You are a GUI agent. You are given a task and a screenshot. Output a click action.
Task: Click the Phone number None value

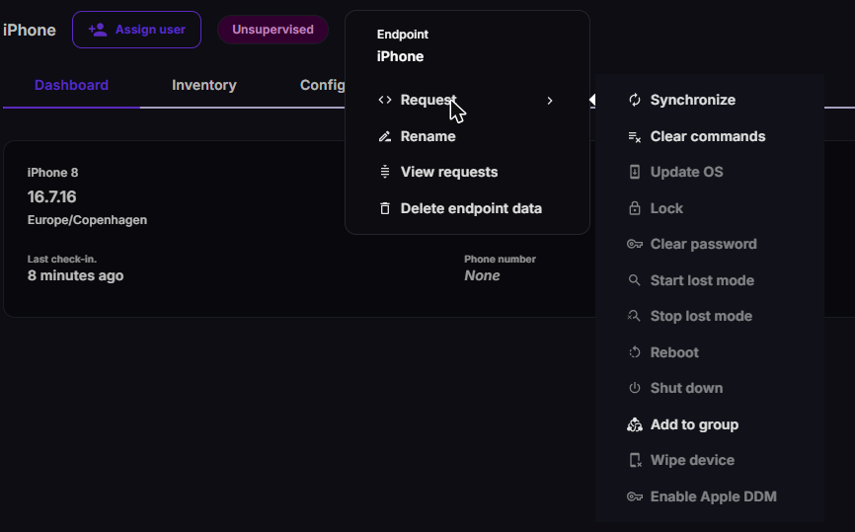482,275
